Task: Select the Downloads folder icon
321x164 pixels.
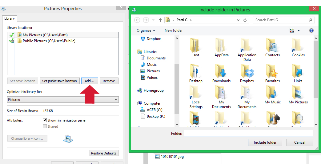Action: 221,71
